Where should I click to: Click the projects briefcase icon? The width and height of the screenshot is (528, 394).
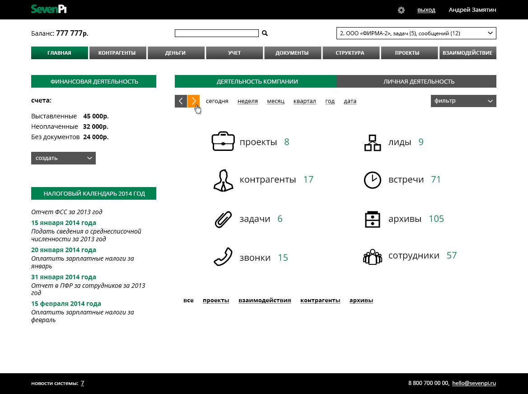tap(223, 141)
